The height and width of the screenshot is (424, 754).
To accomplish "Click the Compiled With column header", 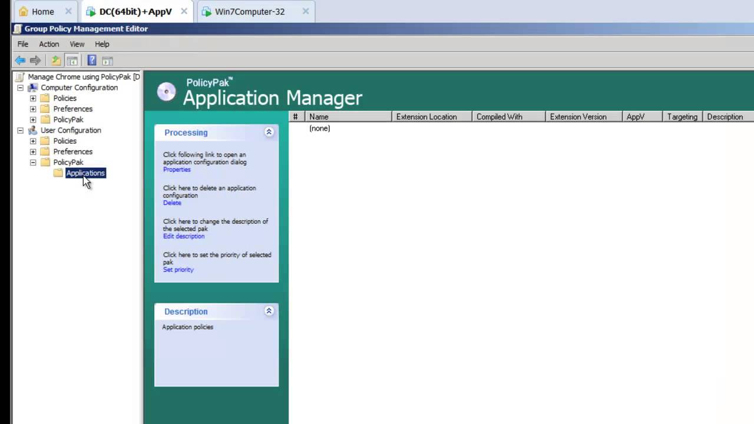I will pyautogui.click(x=508, y=117).
